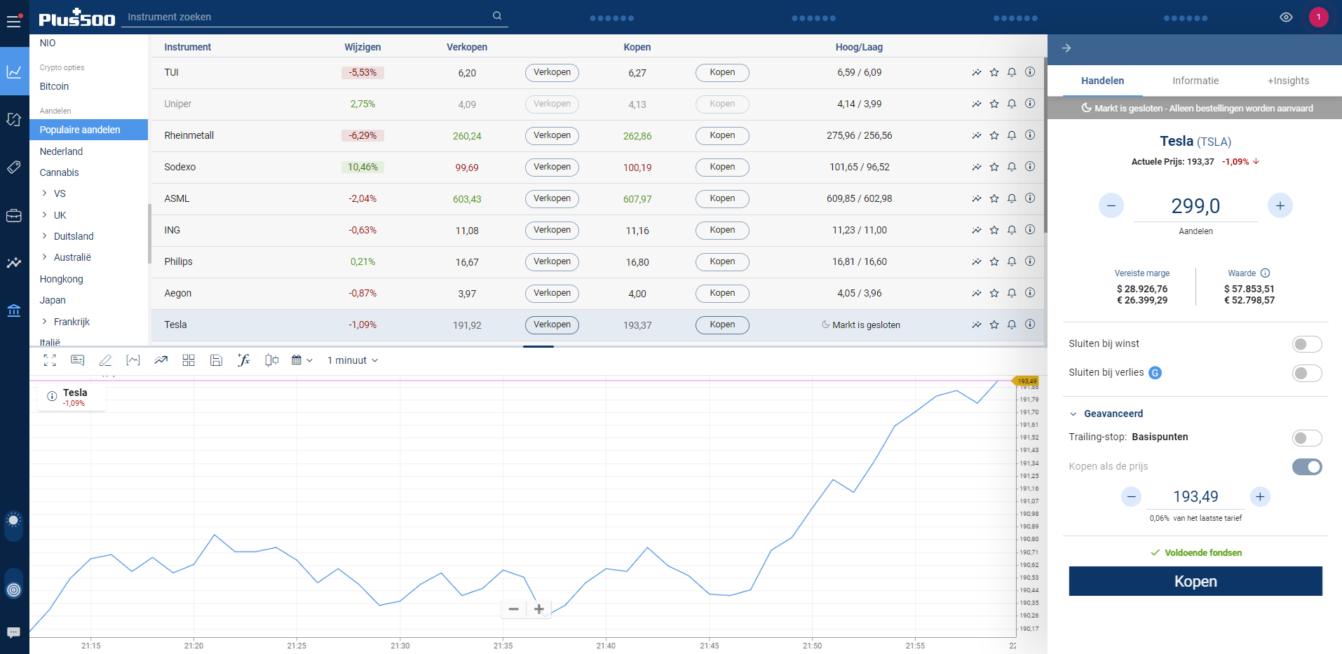Switch to the Informatie tab
The width and height of the screenshot is (1342, 654).
click(1195, 81)
